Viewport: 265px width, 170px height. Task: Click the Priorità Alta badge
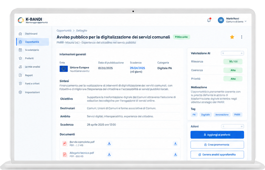pos(233,79)
